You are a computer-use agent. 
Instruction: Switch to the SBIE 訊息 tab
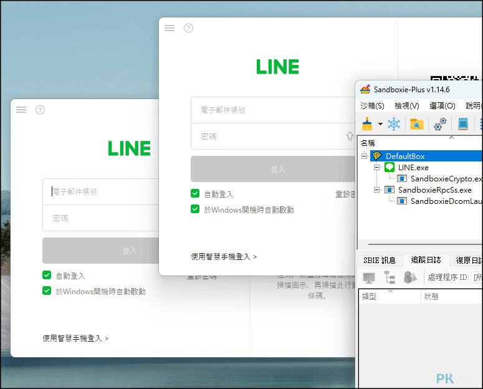tap(380, 261)
